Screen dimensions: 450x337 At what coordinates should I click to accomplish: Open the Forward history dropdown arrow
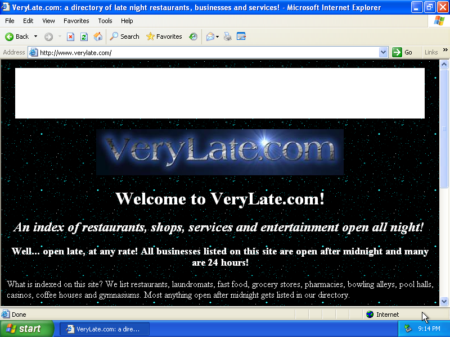point(60,37)
